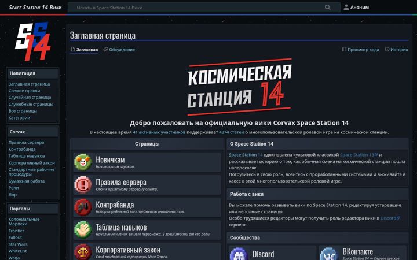This screenshot has height=260, width=417.
Task: Open Таблица навыков sidebar link
Action: 27,156
